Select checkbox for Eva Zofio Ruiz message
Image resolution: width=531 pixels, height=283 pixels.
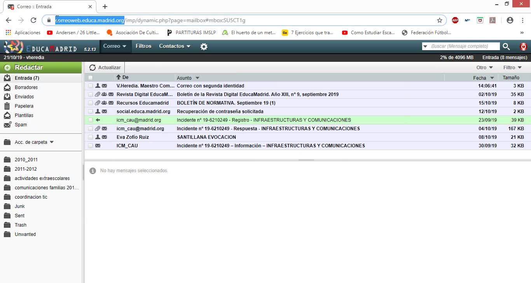coord(91,137)
